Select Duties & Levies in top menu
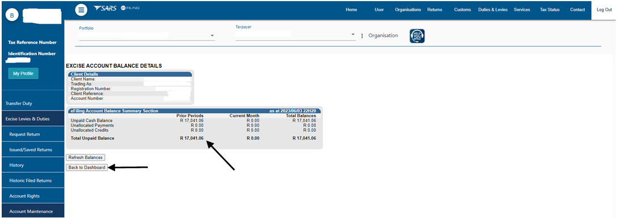Screen dimensions: 619x218 [493, 10]
